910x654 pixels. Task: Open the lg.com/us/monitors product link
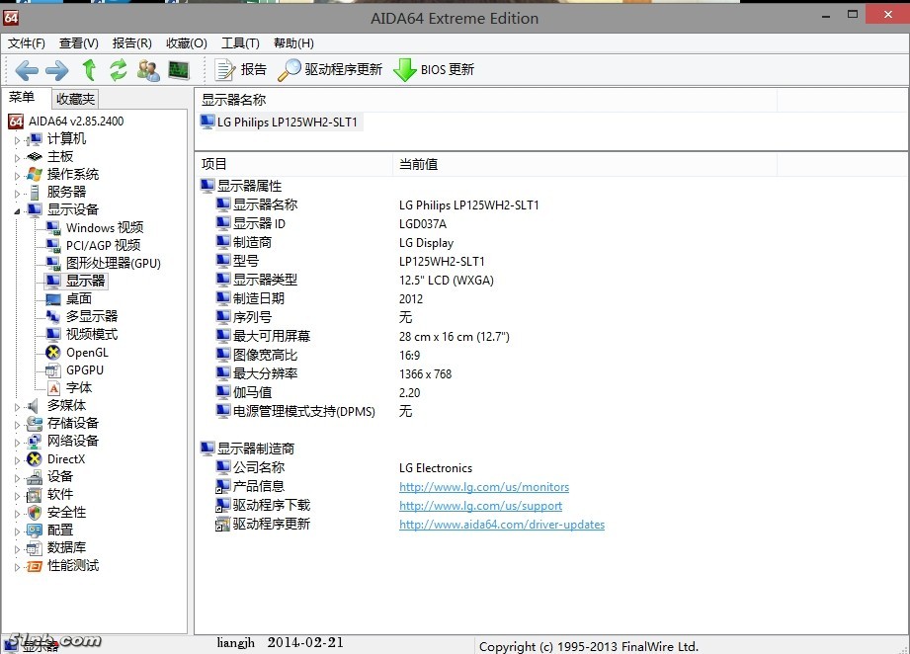pyautogui.click(x=483, y=487)
